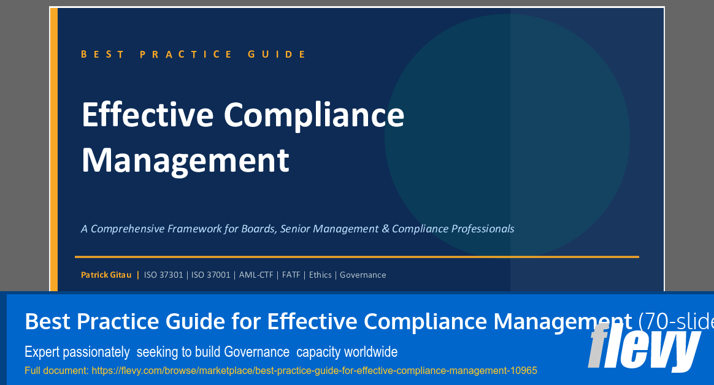The width and height of the screenshot is (714, 385).
Task: Click the Governance tag
Action: click(363, 275)
